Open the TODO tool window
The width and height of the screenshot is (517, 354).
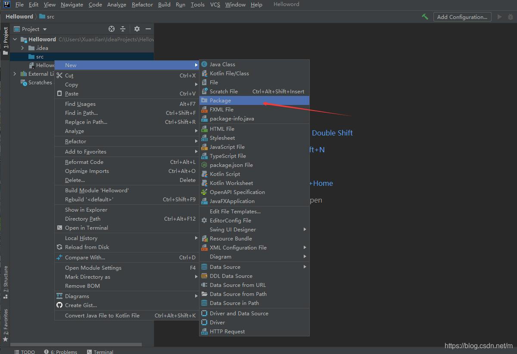click(x=25, y=351)
